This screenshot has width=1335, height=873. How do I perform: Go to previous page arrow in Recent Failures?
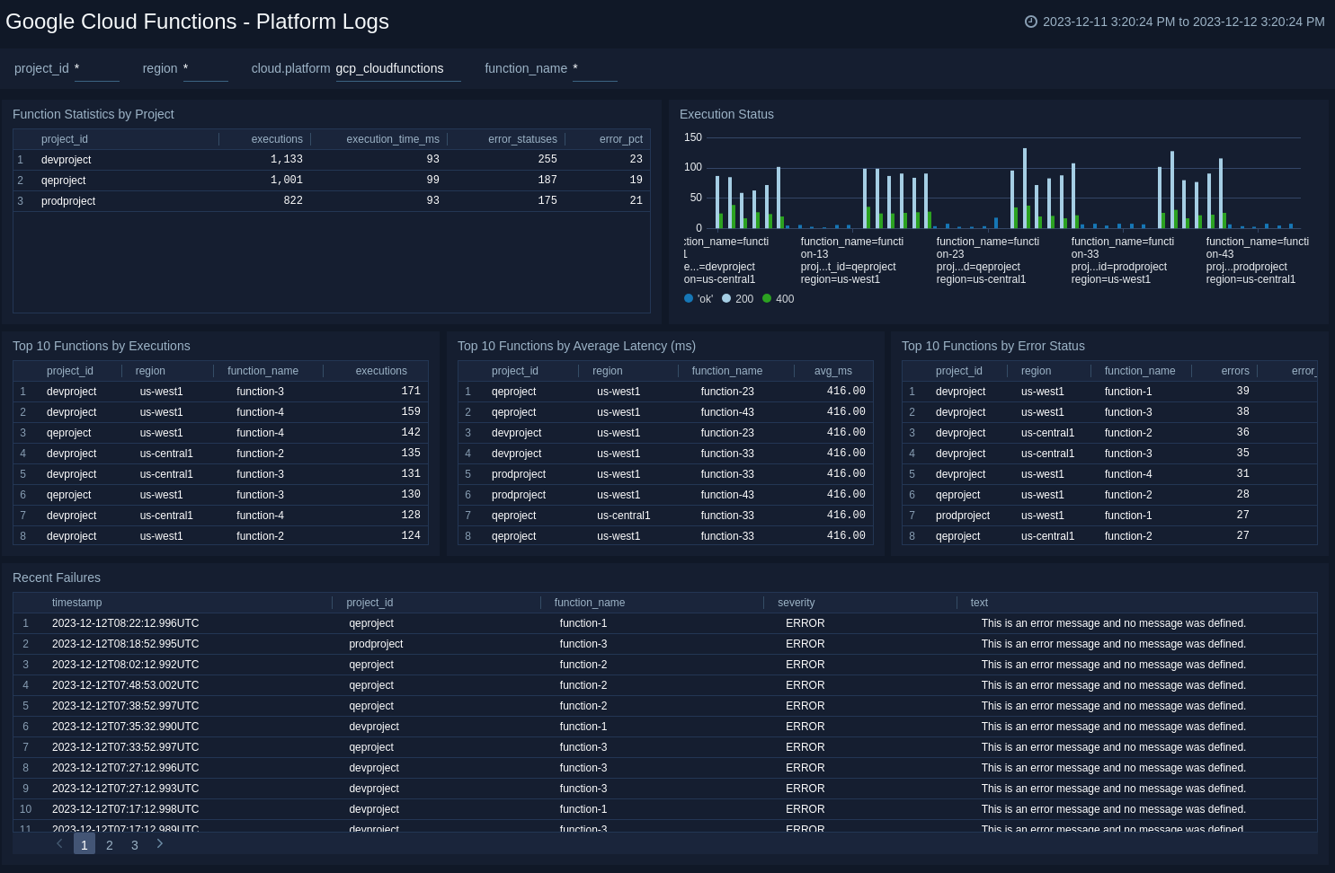coord(59,843)
